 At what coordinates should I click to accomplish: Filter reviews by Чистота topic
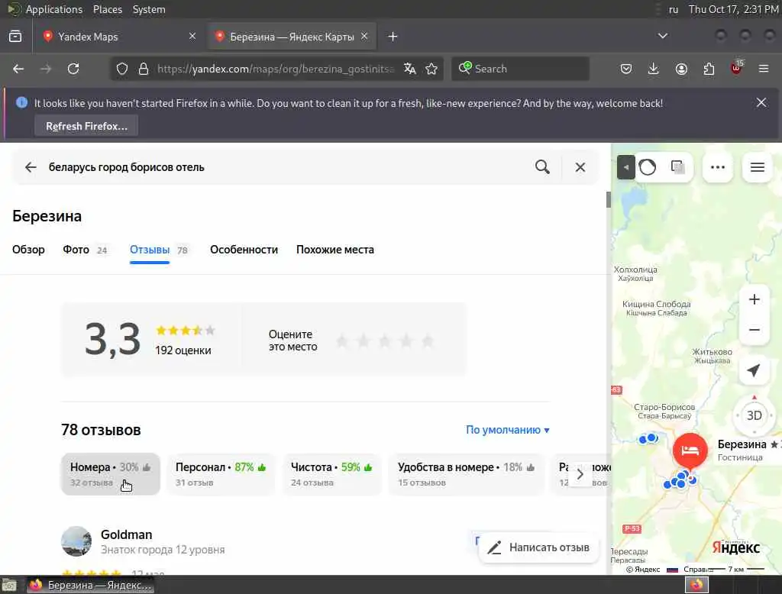click(331, 474)
